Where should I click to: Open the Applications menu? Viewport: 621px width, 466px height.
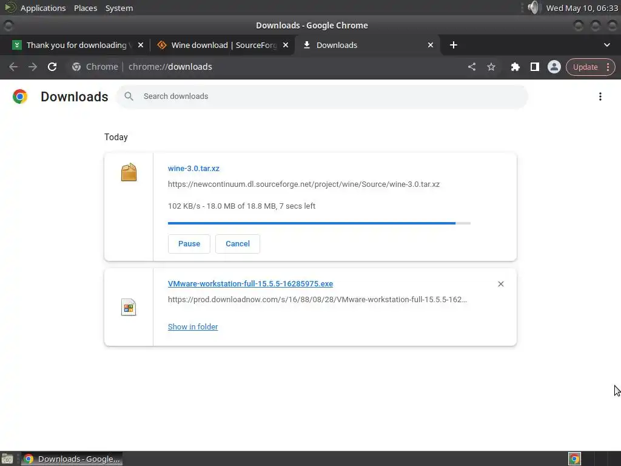(x=43, y=8)
